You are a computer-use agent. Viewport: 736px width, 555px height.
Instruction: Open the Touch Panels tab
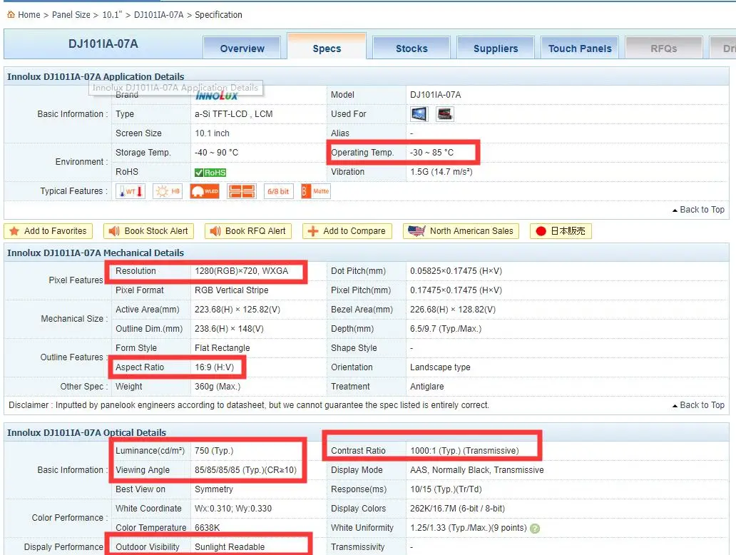(580, 48)
